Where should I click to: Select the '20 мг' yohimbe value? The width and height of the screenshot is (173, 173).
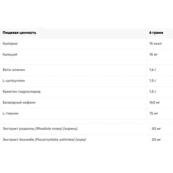pos(156,139)
